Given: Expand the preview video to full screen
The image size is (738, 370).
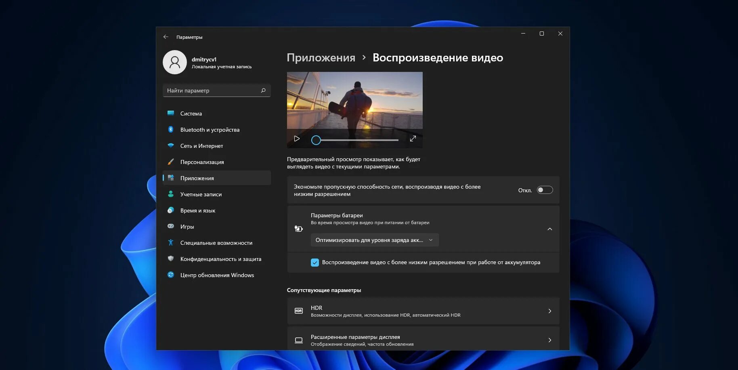Looking at the screenshot, I should pyautogui.click(x=413, y=139).
